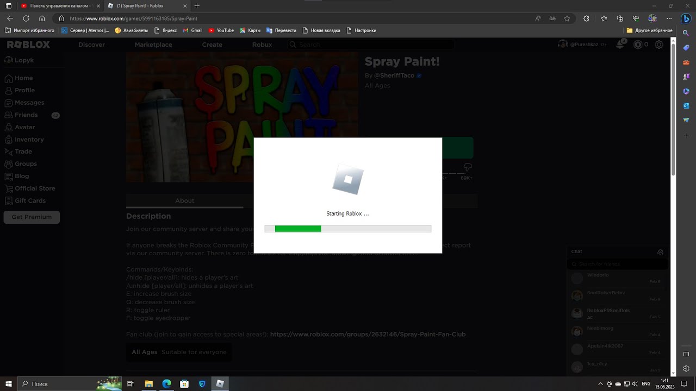This screenshot has height=391, width=696.
Task: Open browser Collections icon
Action: coord(620,18)
